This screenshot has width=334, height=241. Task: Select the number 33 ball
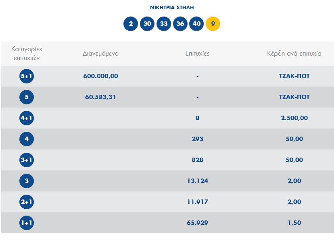tap(164, 24)
